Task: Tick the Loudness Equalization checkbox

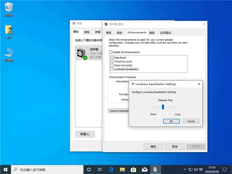Action: [112, 69]
